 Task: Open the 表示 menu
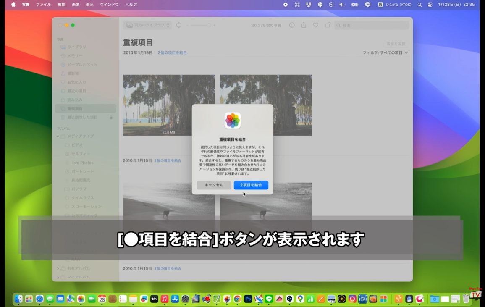[90, 5]
